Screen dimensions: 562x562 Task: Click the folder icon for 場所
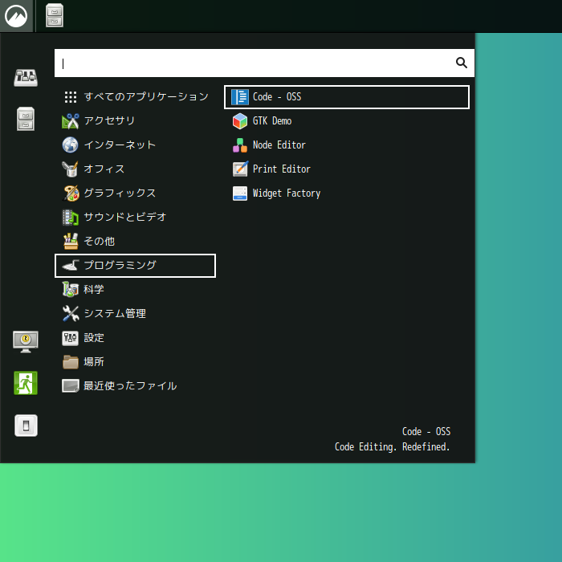coord(71,362)
